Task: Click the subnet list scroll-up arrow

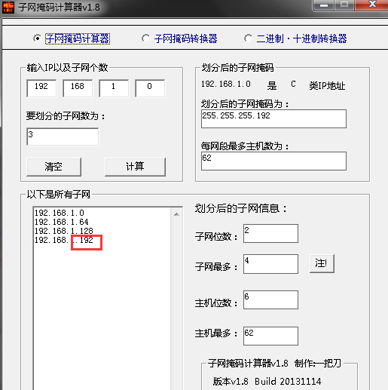Action: pos(176,214)
